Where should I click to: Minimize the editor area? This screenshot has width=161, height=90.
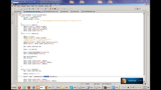point(144,11)
